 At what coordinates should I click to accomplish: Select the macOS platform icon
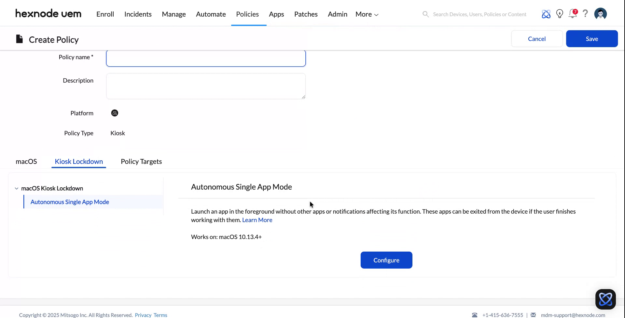(115, 113)
